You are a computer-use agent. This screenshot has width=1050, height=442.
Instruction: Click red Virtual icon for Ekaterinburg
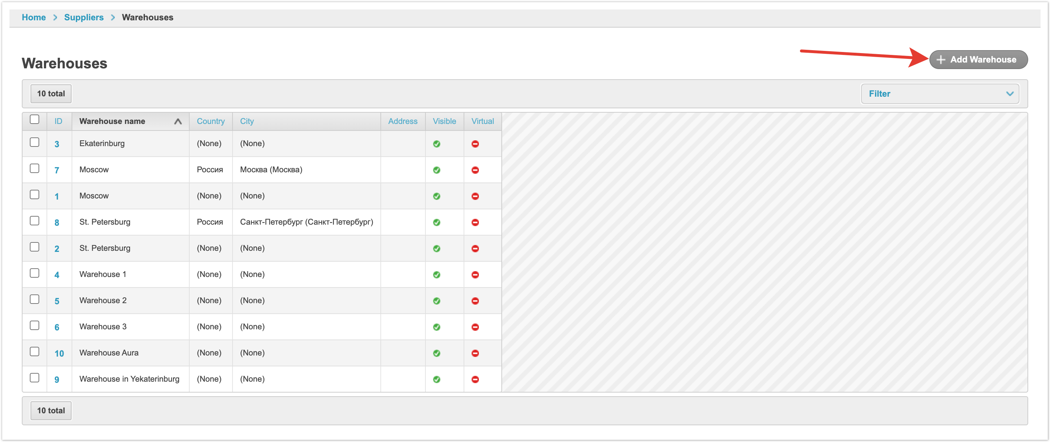[475, 144]
